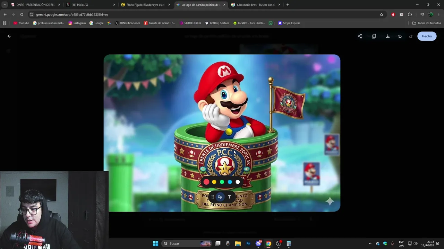
Task: Share the edited Mario image
Action: pyautogui.click(x=360, y=36)
